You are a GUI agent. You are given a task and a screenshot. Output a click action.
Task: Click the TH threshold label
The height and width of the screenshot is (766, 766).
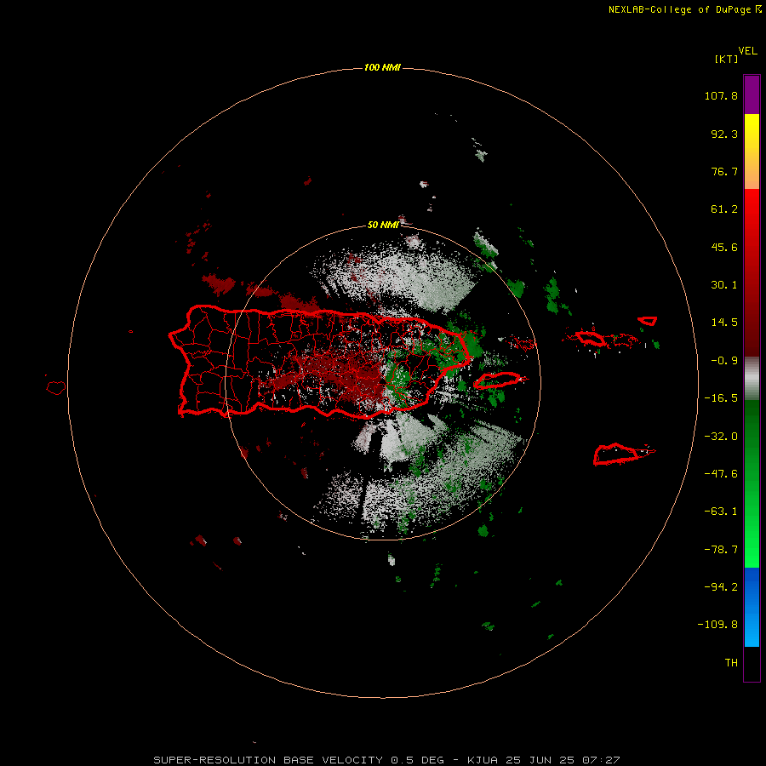[x=731, y=663]
